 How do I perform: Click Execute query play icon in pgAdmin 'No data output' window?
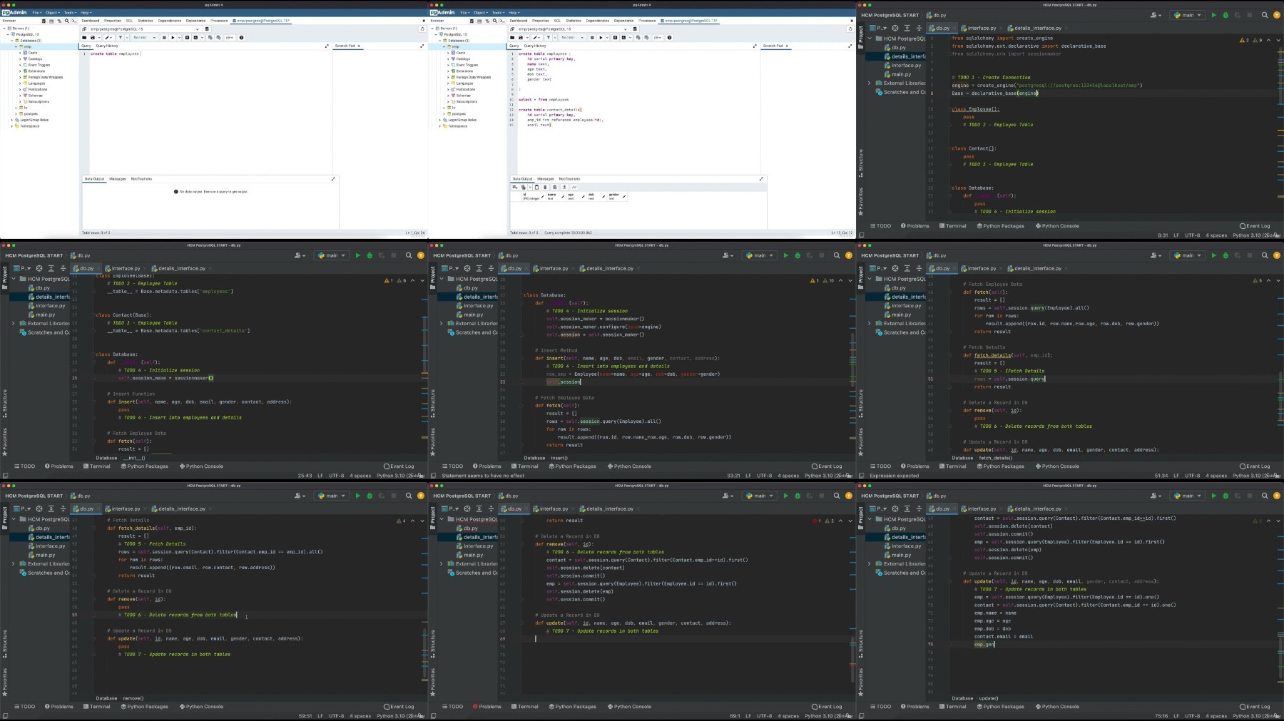[173, 38]
